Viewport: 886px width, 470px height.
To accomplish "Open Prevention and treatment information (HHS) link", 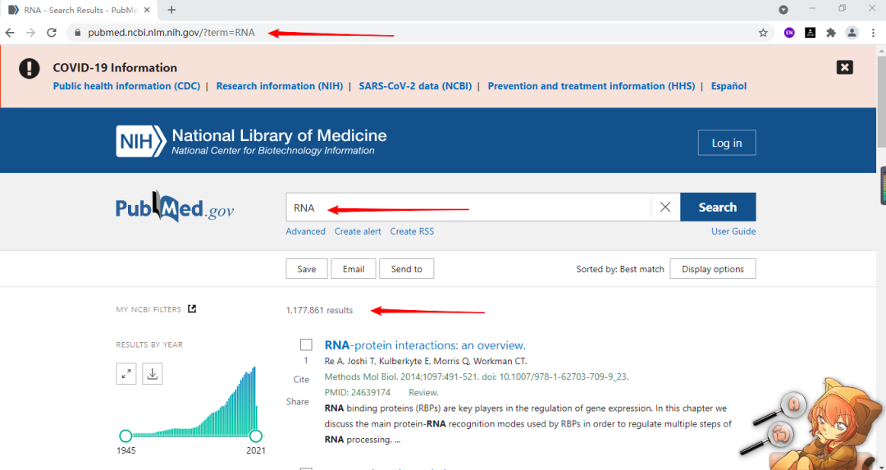I will [x=591, y=86].
